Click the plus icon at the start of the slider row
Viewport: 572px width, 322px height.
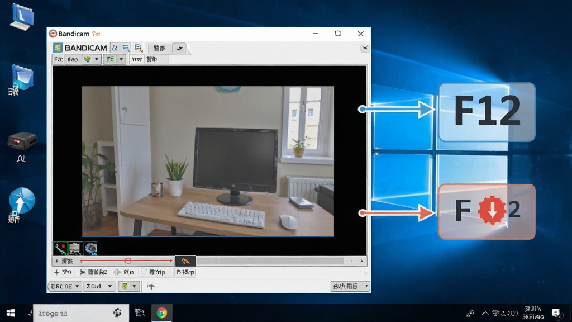click(56, 261)
